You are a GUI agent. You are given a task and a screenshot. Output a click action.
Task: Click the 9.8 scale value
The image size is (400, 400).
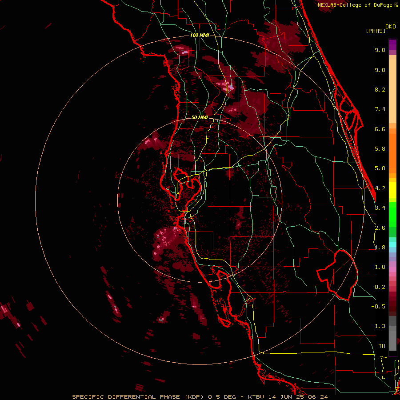point(380,50)
